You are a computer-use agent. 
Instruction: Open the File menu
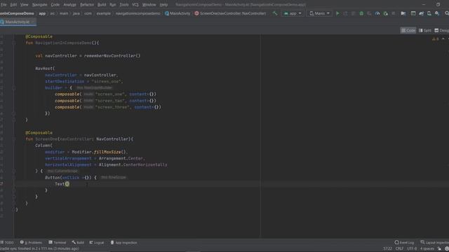click(4, 5)
